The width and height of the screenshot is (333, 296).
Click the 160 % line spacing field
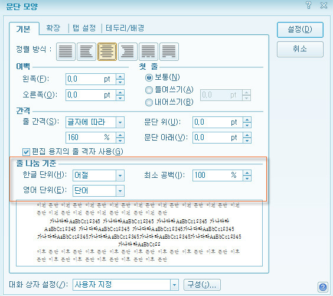(91, 138)
